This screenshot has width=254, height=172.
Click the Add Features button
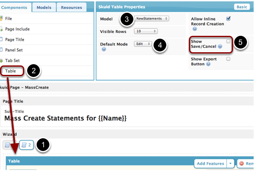tap(210, 163)
